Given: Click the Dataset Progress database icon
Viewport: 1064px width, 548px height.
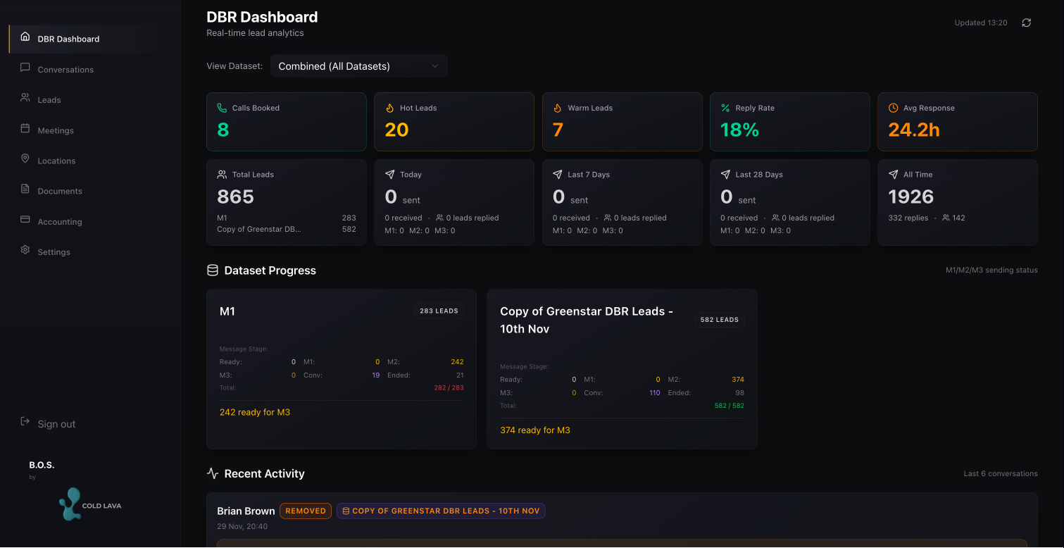Looking at the screenshot, I should click(211, 269).
